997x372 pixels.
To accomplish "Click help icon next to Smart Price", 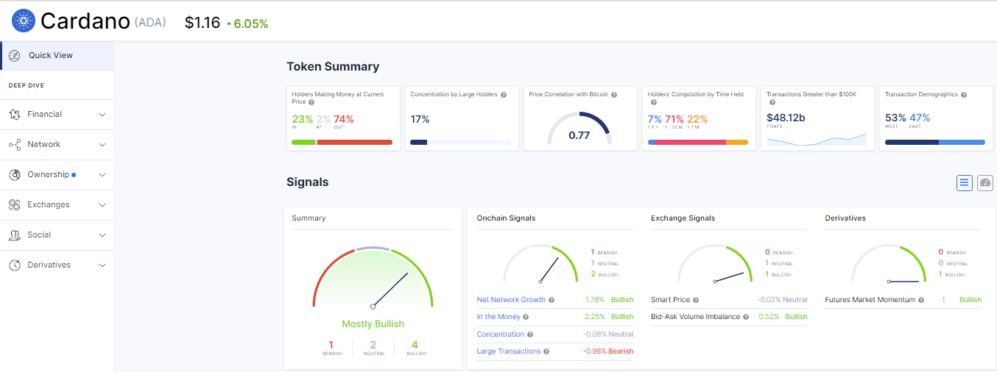I will pyautogui.click(x=696, y=300).
